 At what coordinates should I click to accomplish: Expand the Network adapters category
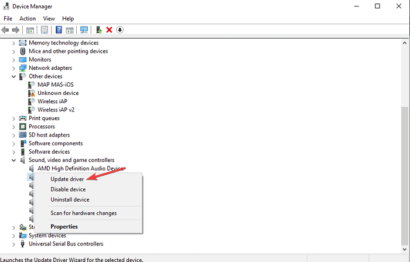coord(14,68)
